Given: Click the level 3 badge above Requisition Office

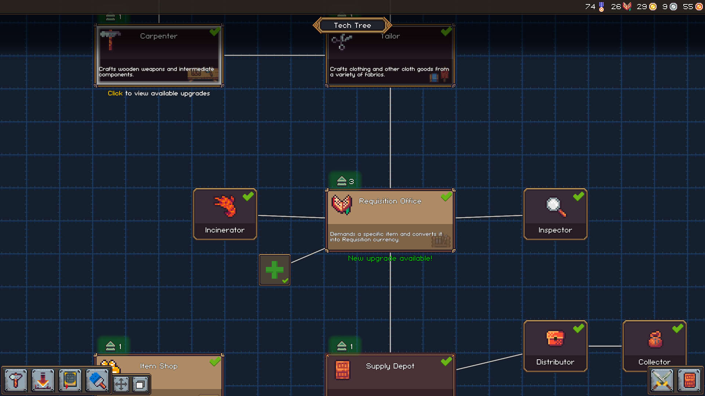Looking at the screenshot, I should pyautogui.click(x=345, y=181).
